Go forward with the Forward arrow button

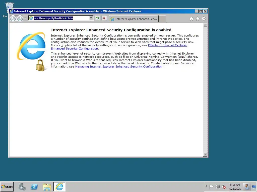coord(20,18)
